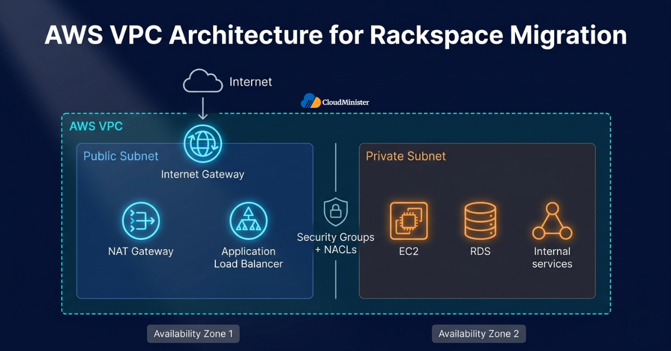Click the CloudMinister logo icon

click(x=311, y=101)
